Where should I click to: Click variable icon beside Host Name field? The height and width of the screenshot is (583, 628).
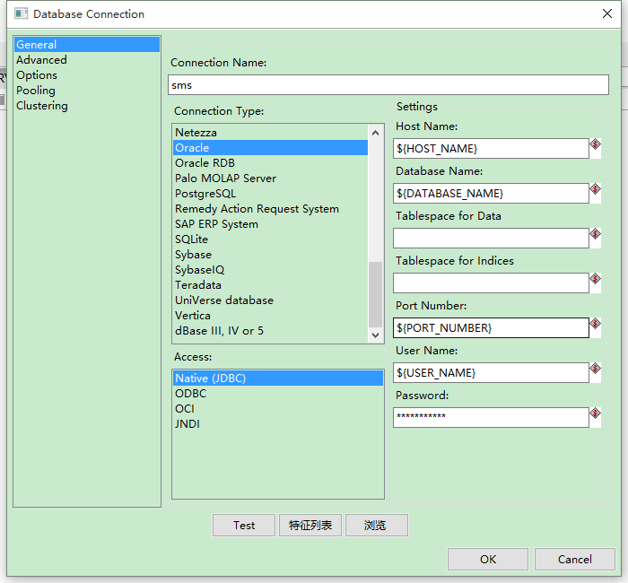(595, 144)
